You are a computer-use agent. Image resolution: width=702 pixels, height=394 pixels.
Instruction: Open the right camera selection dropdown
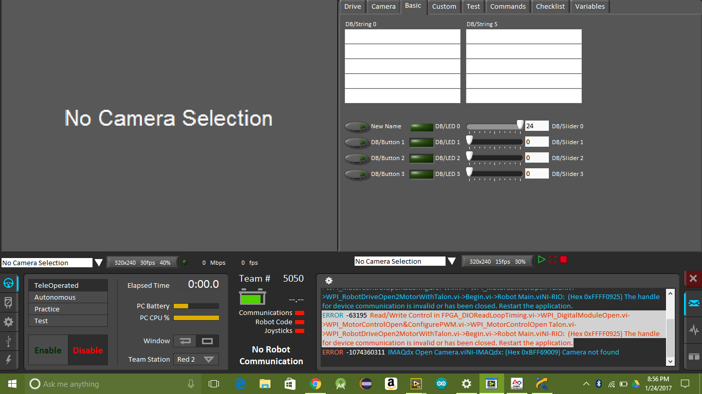click(452, 261)
